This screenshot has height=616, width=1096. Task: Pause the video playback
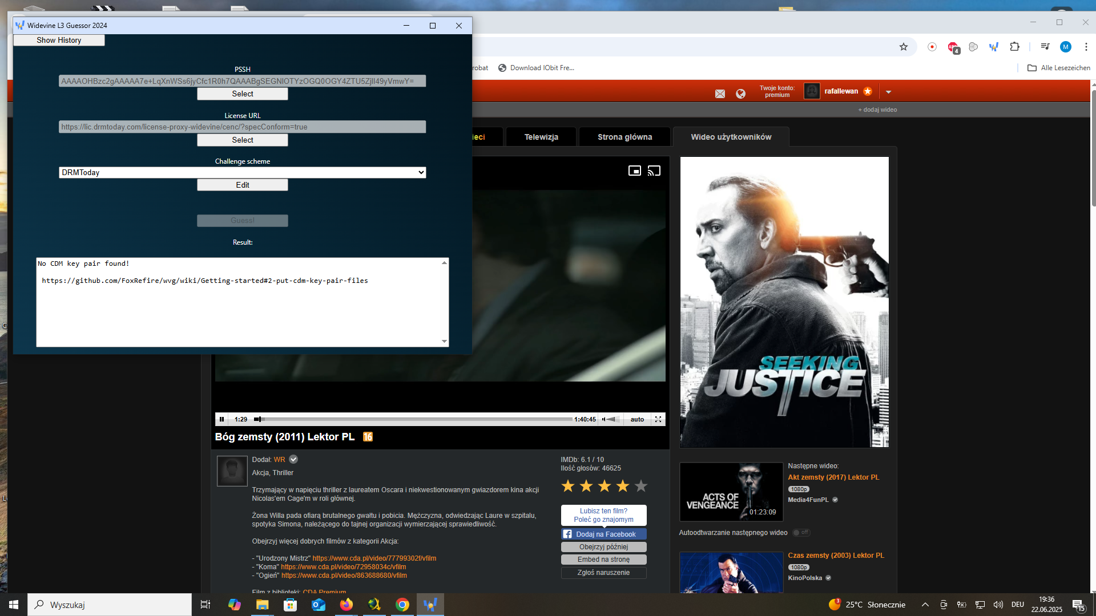pyautogui.click(x=221, y=419)
